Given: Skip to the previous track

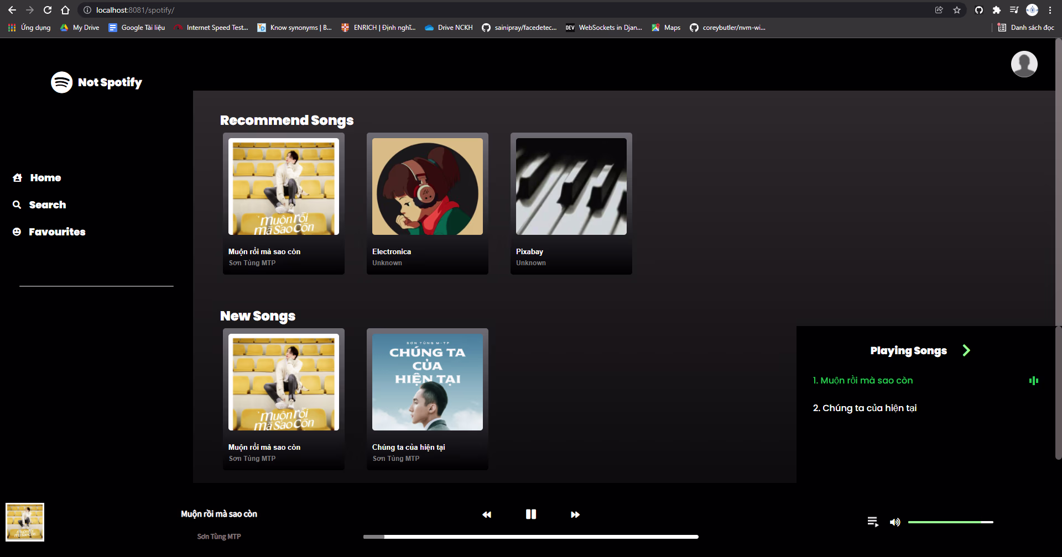Looking at the screenshot, I should pyautogui.click(x=487, y=514).
